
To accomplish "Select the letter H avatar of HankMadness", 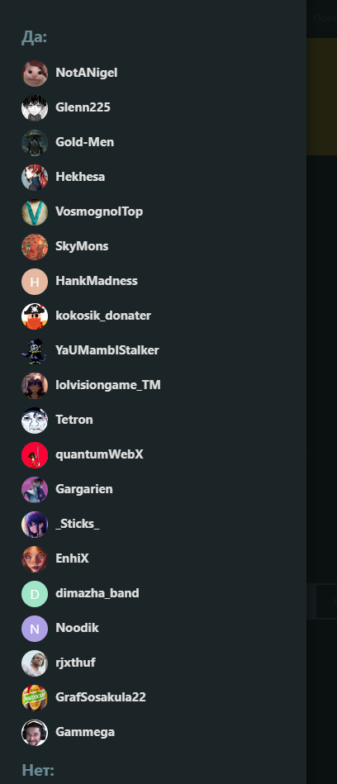I will pyautogui.click(x=35, y=282).
